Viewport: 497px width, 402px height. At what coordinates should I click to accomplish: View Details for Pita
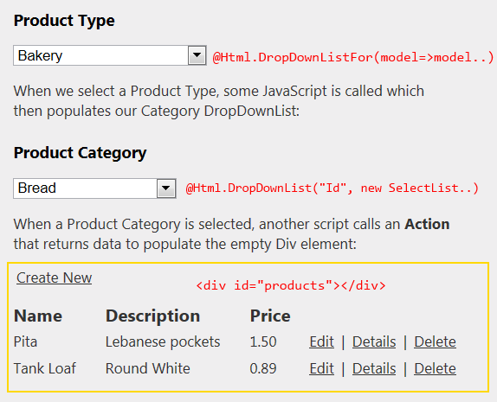(374, 341)
